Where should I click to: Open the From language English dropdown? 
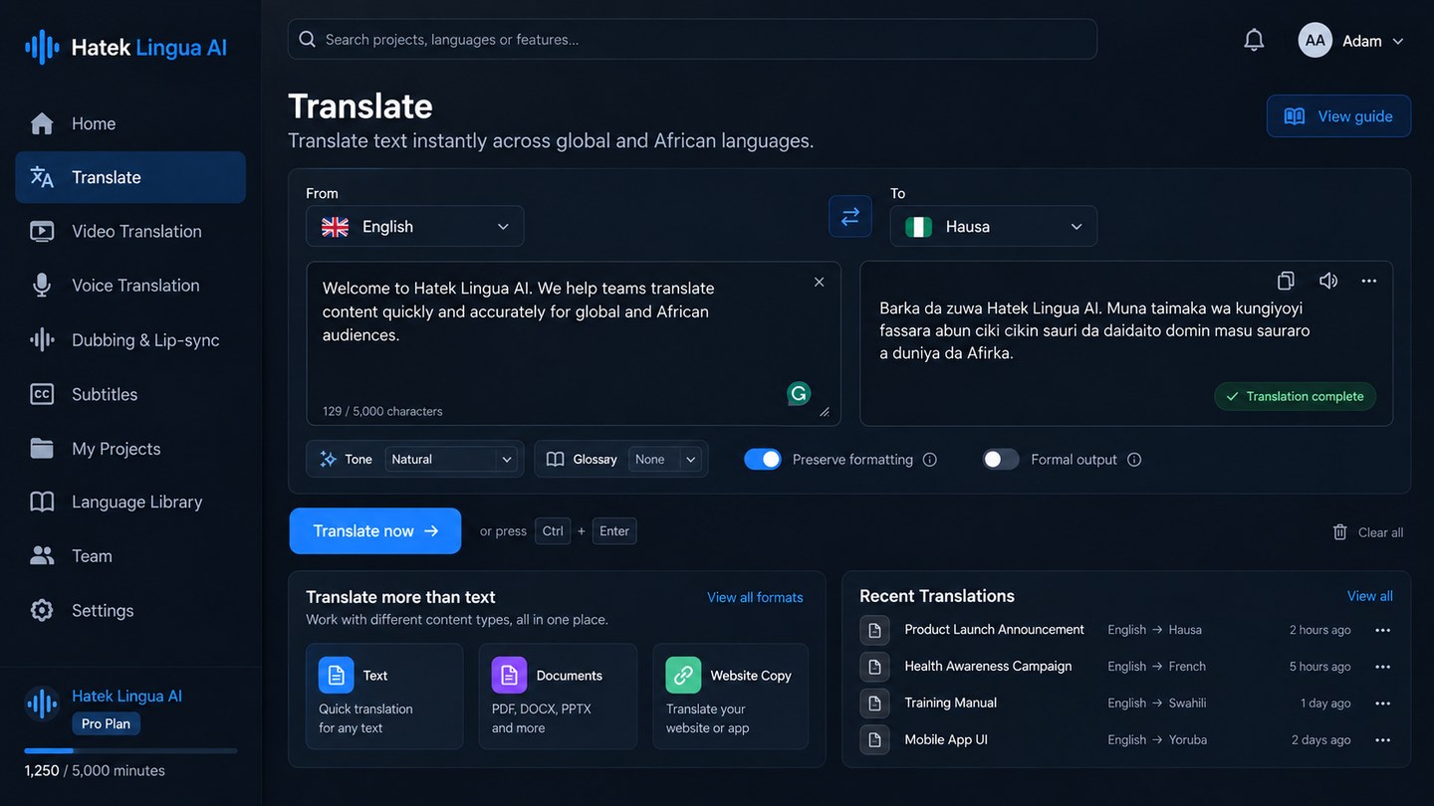(414, 227)
